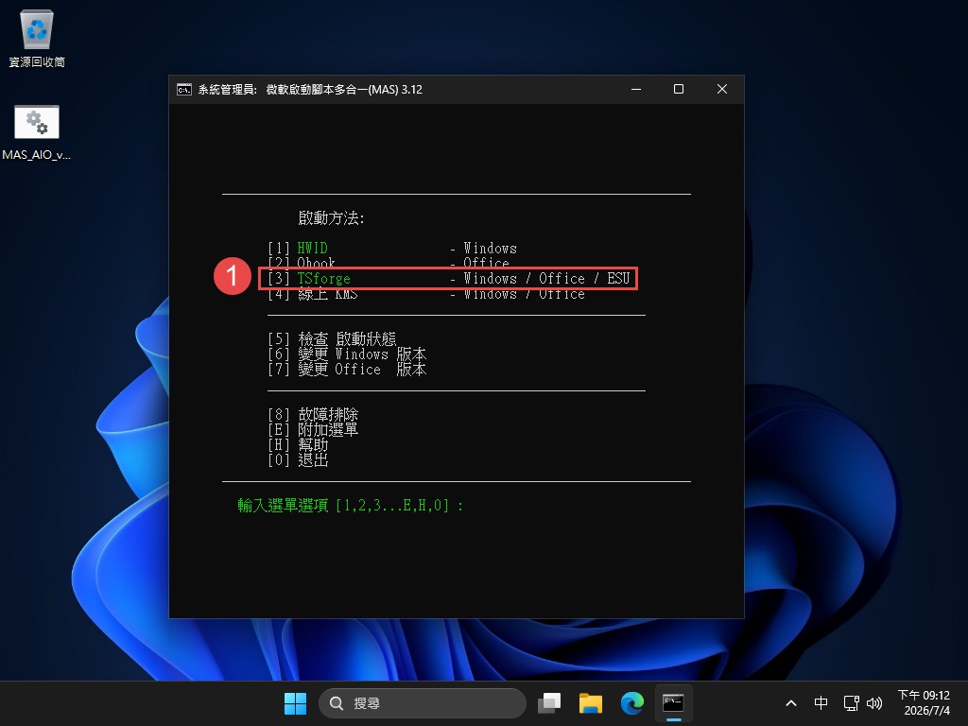Open Task View from the taskbar
968x726 pixels.
(x=549, y=703)
